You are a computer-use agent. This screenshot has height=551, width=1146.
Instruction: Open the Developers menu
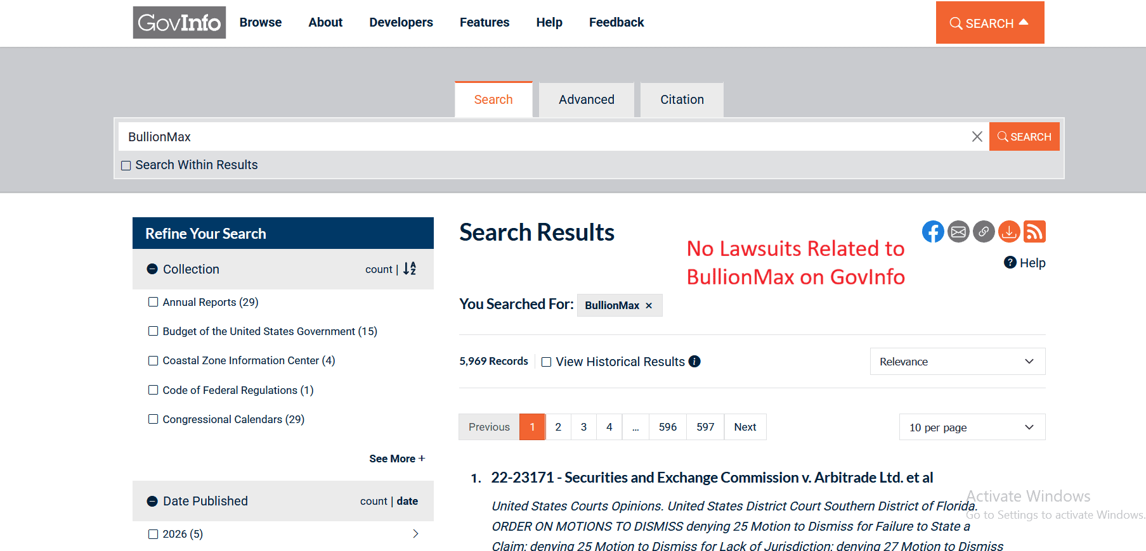coord(401,22)
